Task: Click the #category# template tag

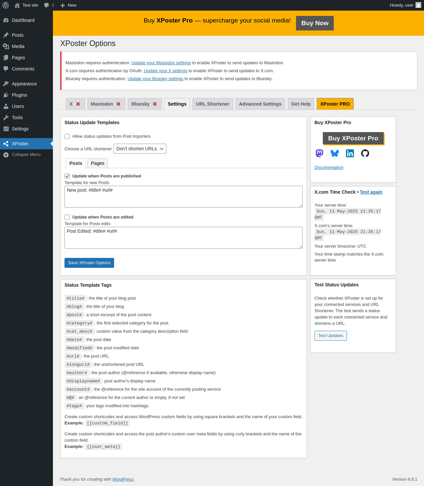Action: coord(79,323)
